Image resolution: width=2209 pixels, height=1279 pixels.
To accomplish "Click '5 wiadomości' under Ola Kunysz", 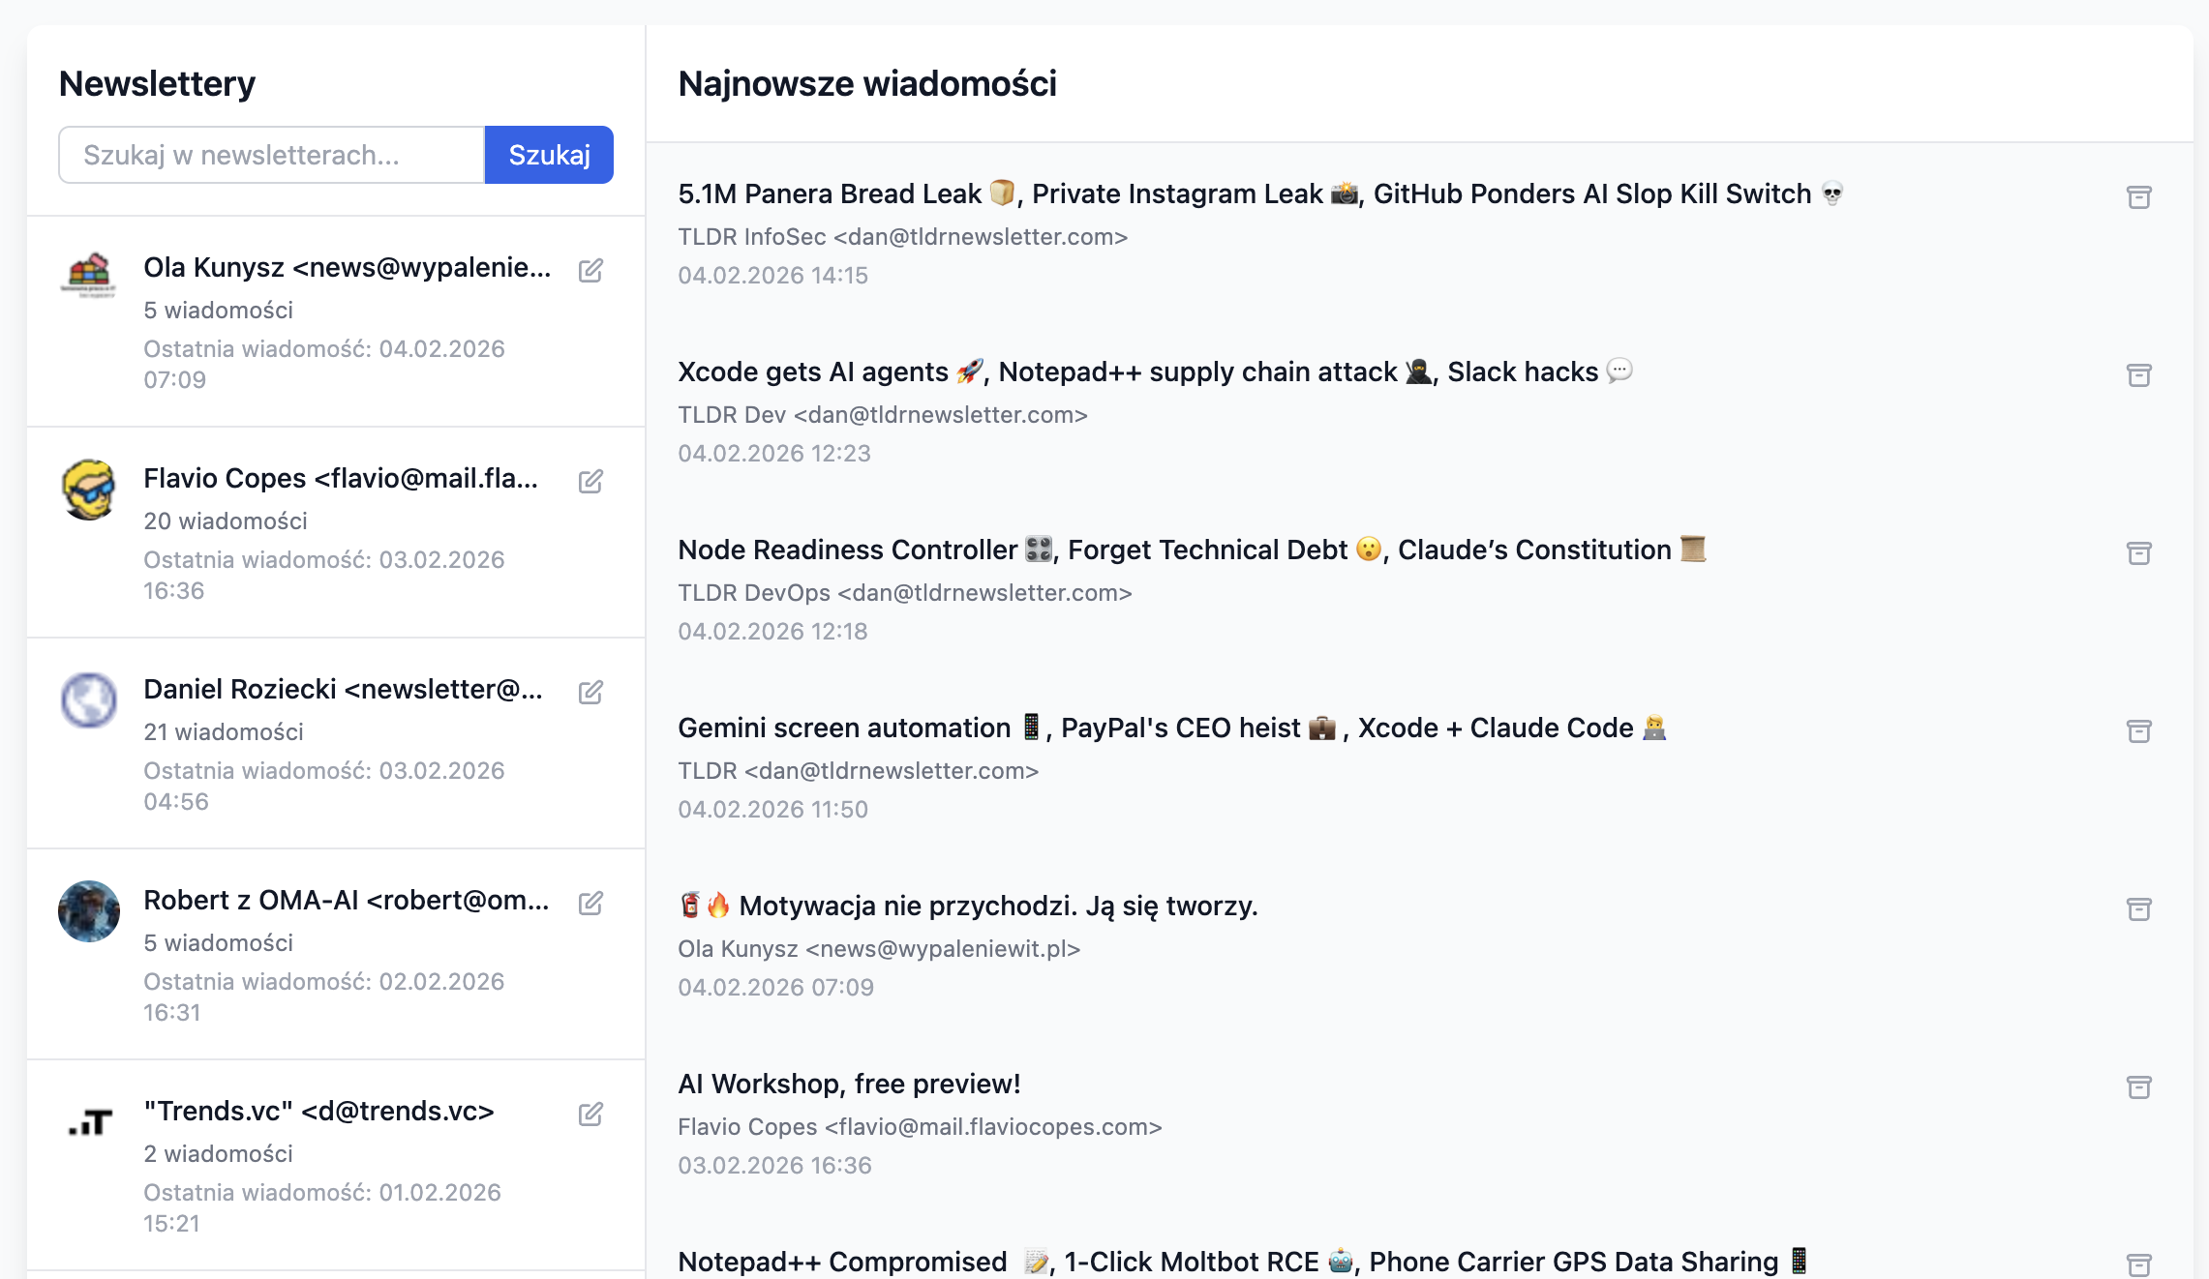I will point(218,311).
